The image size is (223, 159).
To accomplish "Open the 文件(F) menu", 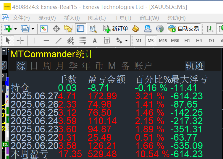I will [21, 18].
